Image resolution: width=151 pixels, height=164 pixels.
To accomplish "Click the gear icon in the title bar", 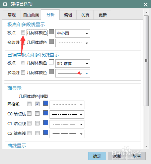I will click(5, 4).
